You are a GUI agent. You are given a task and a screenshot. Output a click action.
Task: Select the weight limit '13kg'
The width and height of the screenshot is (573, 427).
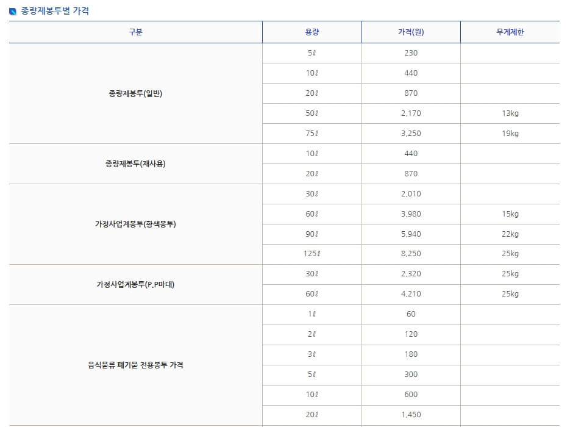click(x=510, y=113)
